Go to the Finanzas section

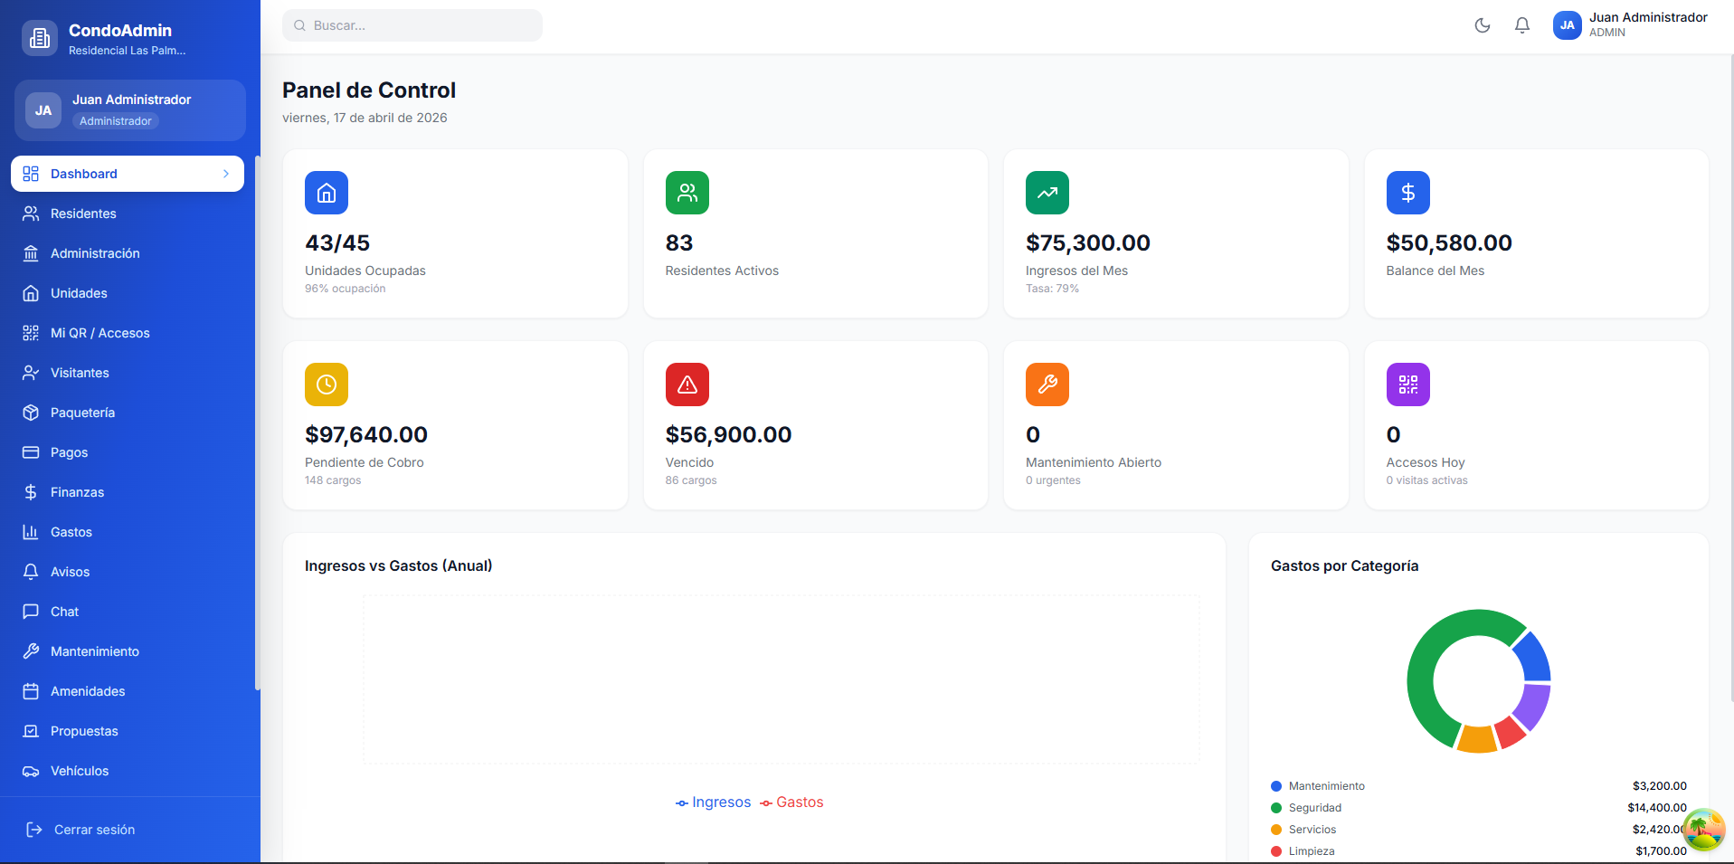coord(77,492)
